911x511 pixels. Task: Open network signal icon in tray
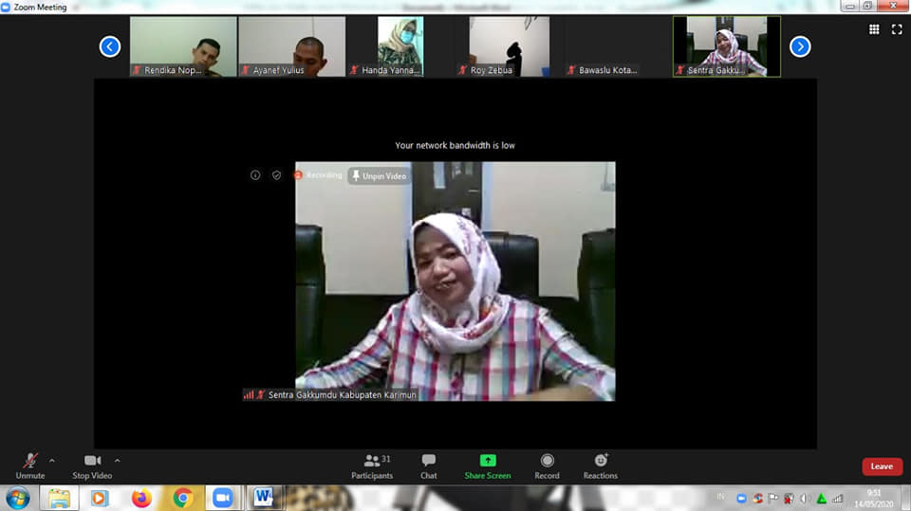click(x=837, y=499)
